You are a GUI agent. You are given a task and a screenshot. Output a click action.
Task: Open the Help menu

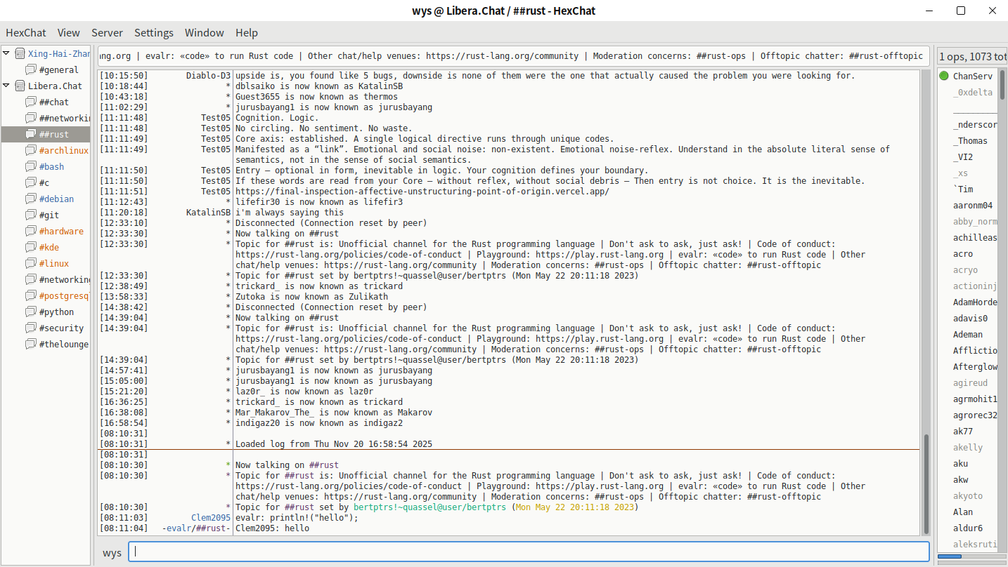tap(247, 33)
